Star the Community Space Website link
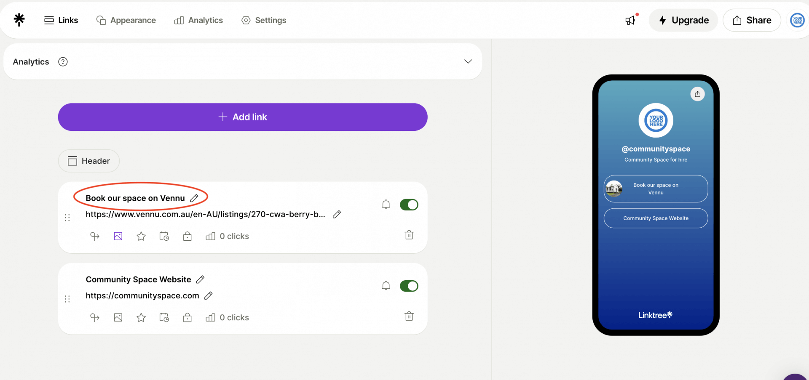The height and width of the screenshot is (380, 809). [141, 318]
